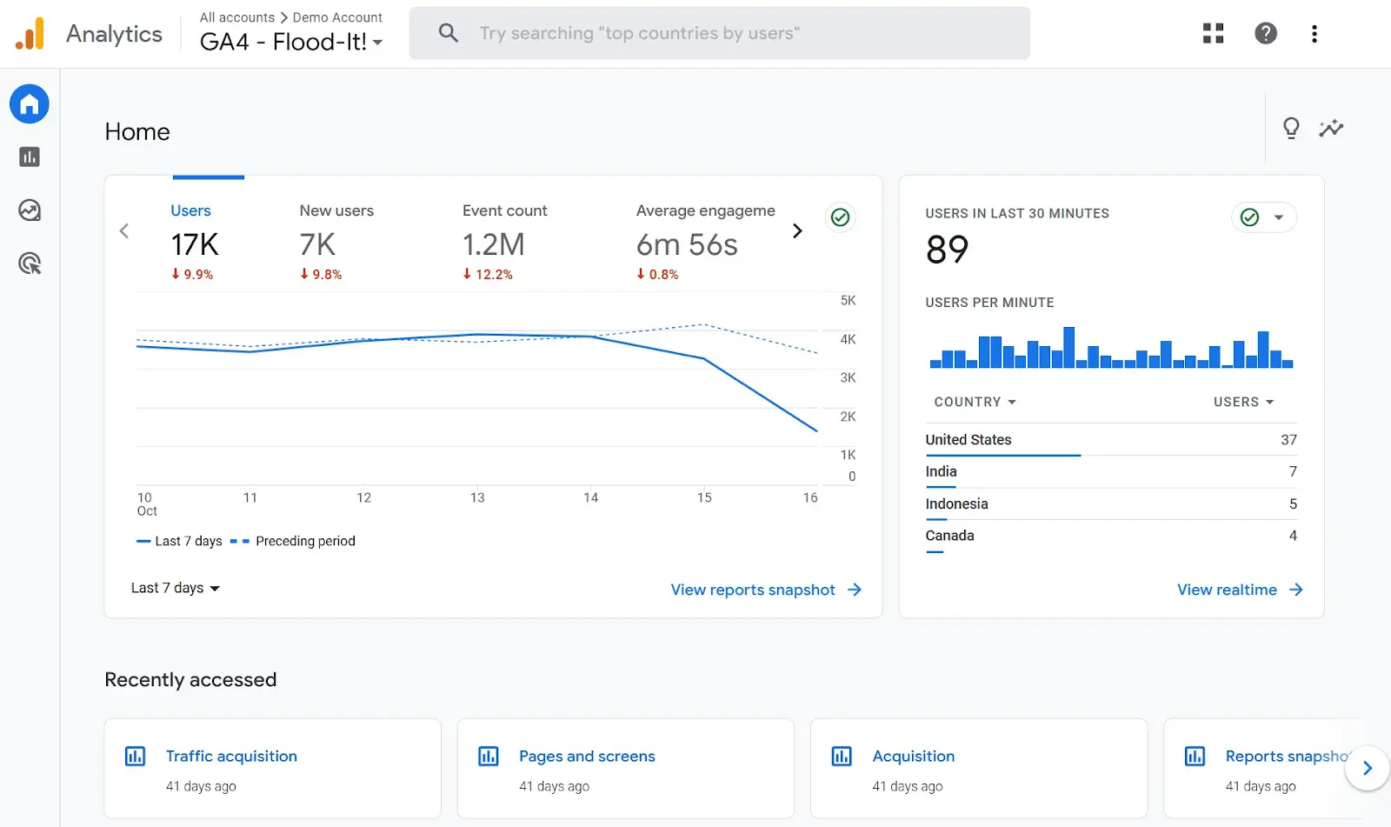The height and width of the screenshot is (827, 1391).
Task: Click the Google Analytics logo
Action: 30,33
